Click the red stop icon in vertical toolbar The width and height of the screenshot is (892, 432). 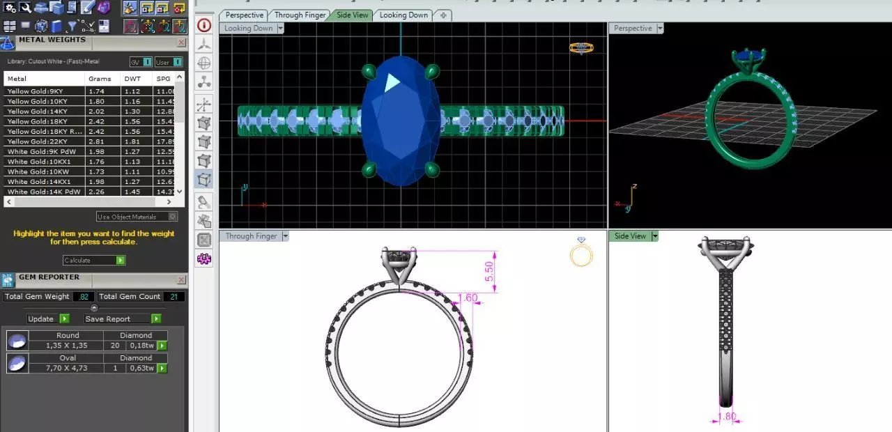[204, 25]
